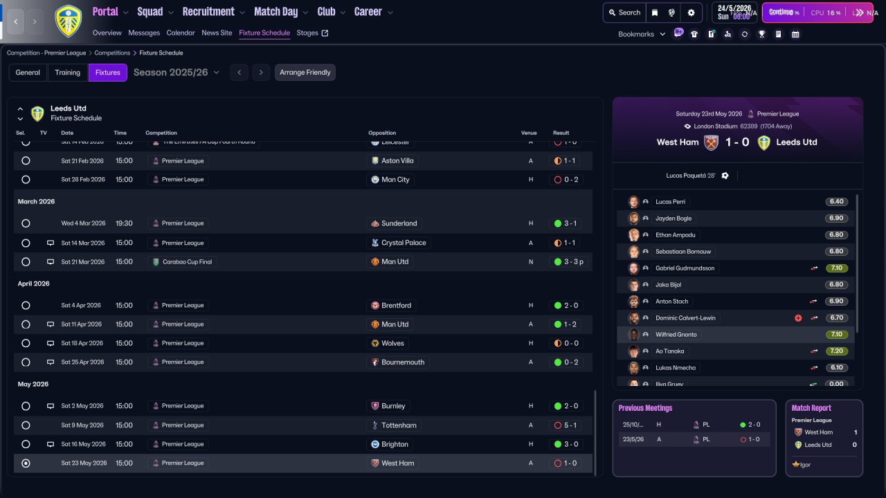886x498 pixels.
Task: Click the trophy icon in bookmarks bar
Action: tap(761, 34)
